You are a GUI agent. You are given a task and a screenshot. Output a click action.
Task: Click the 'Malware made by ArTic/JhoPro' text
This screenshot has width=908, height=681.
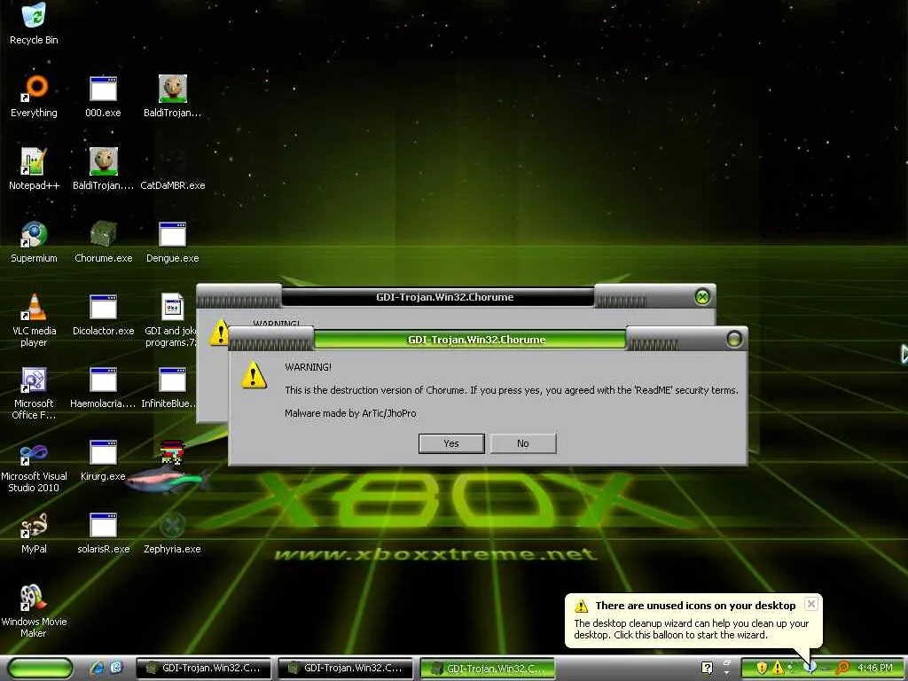pyautogui.click(x=350, y=413)
